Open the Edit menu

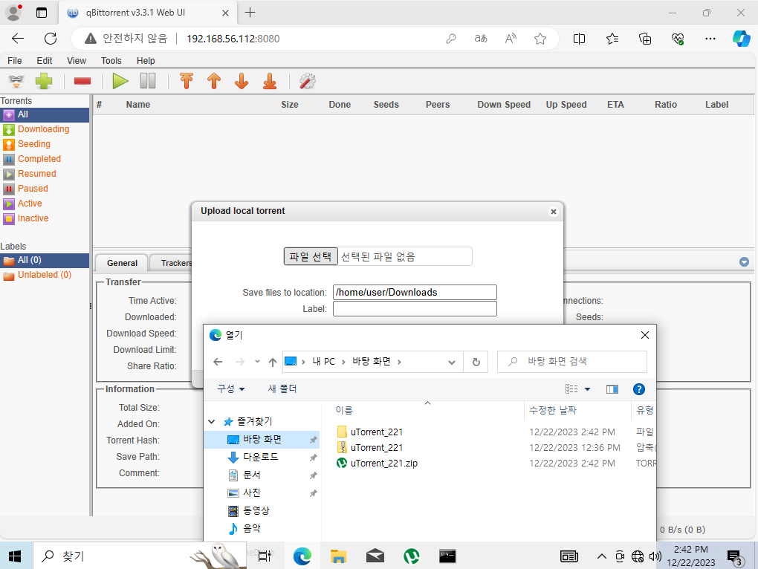coord(45,60)
